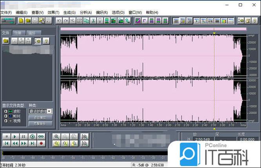Open the 生成(G) menu
261x168 pixels.
click(x=69, y=12)
